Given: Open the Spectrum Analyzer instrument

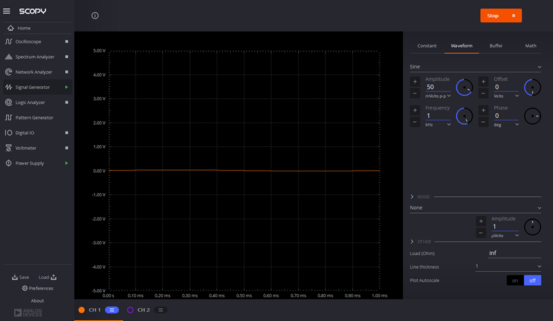Looking at the screenshot, I should click(x=35, y=57).
